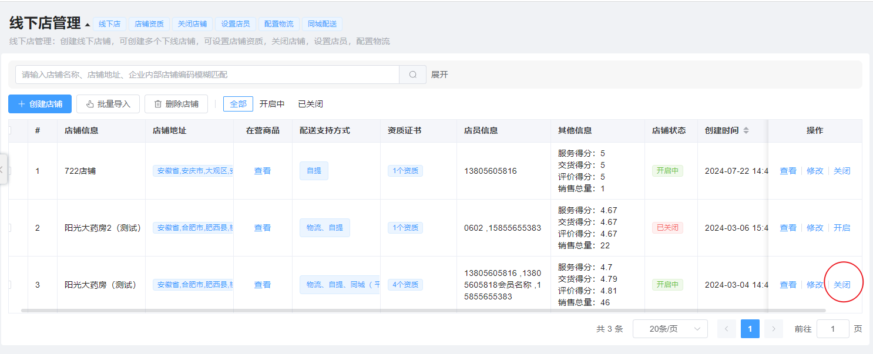Select the 已关闭 filter tab
This screenshot has height=354, width=873.
point(310,104)
